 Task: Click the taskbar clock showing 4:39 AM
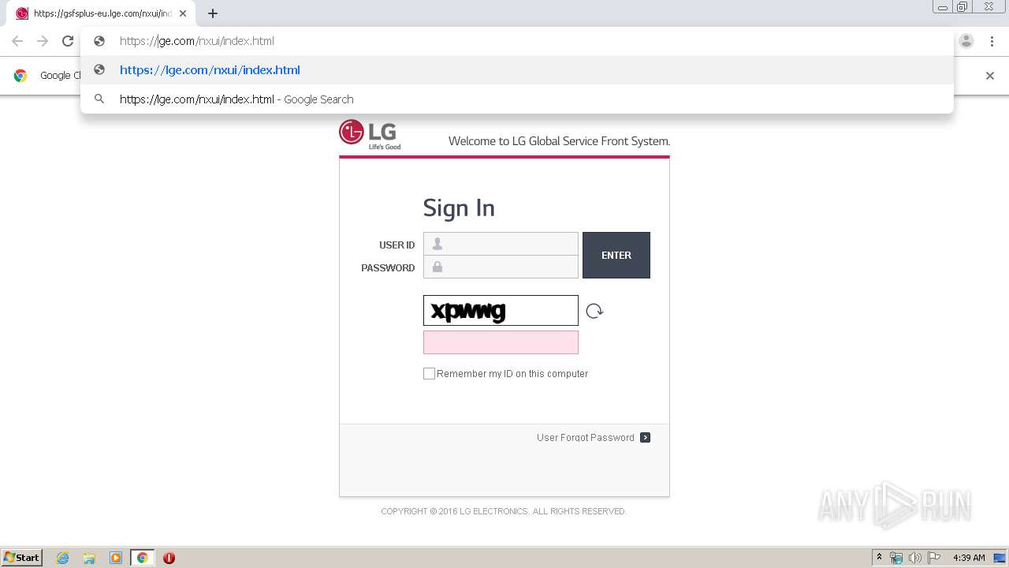(969, 558)
